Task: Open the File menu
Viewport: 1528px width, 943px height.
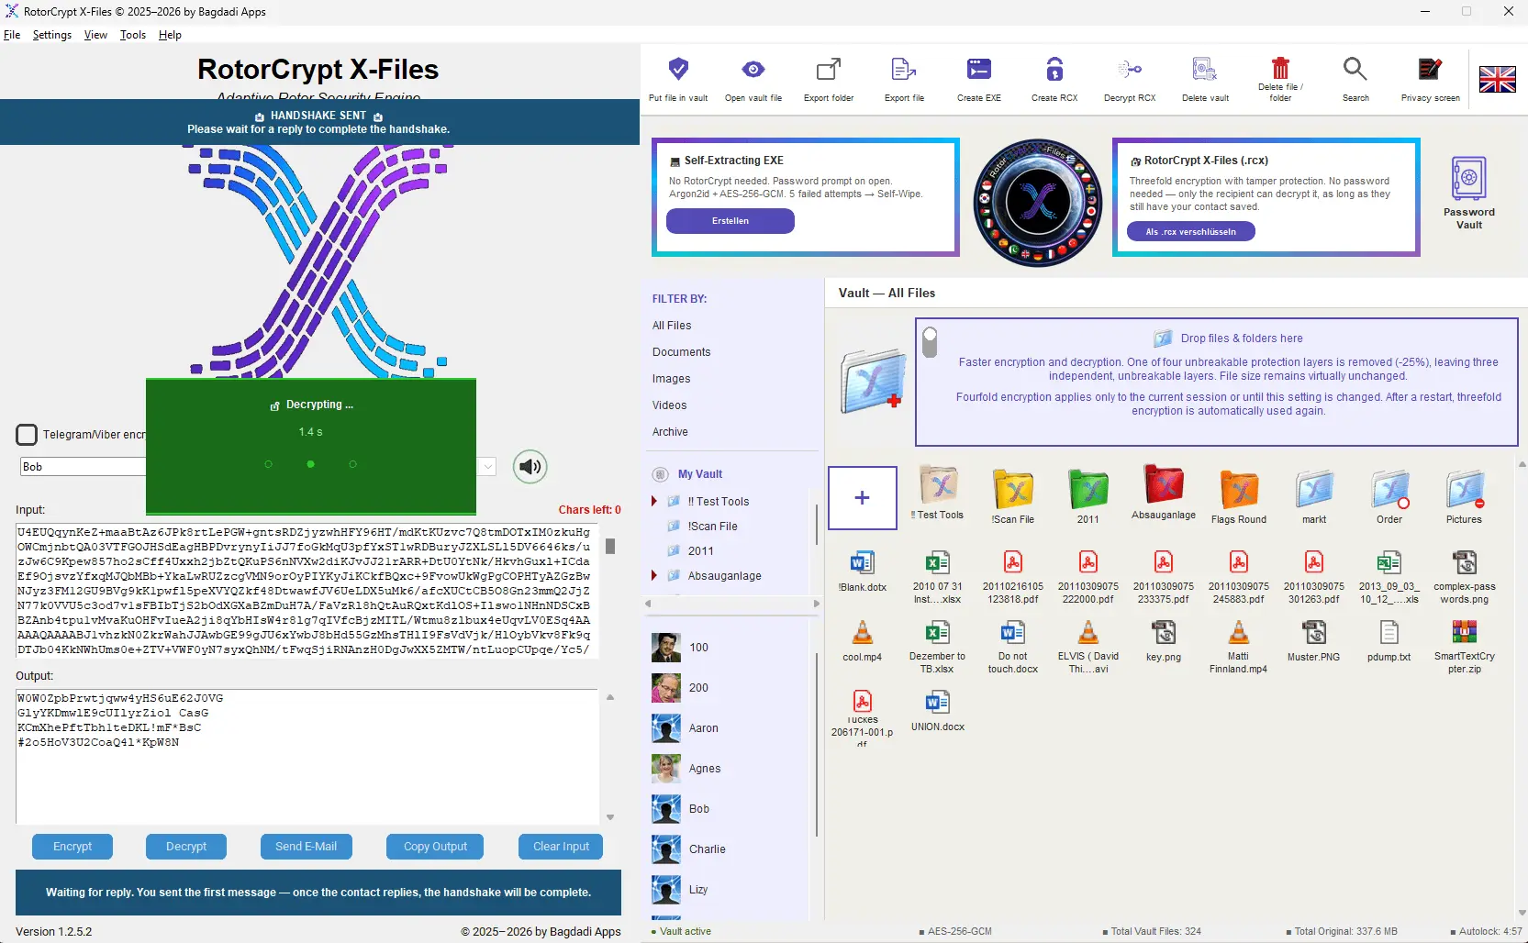Action: [12, 35]
